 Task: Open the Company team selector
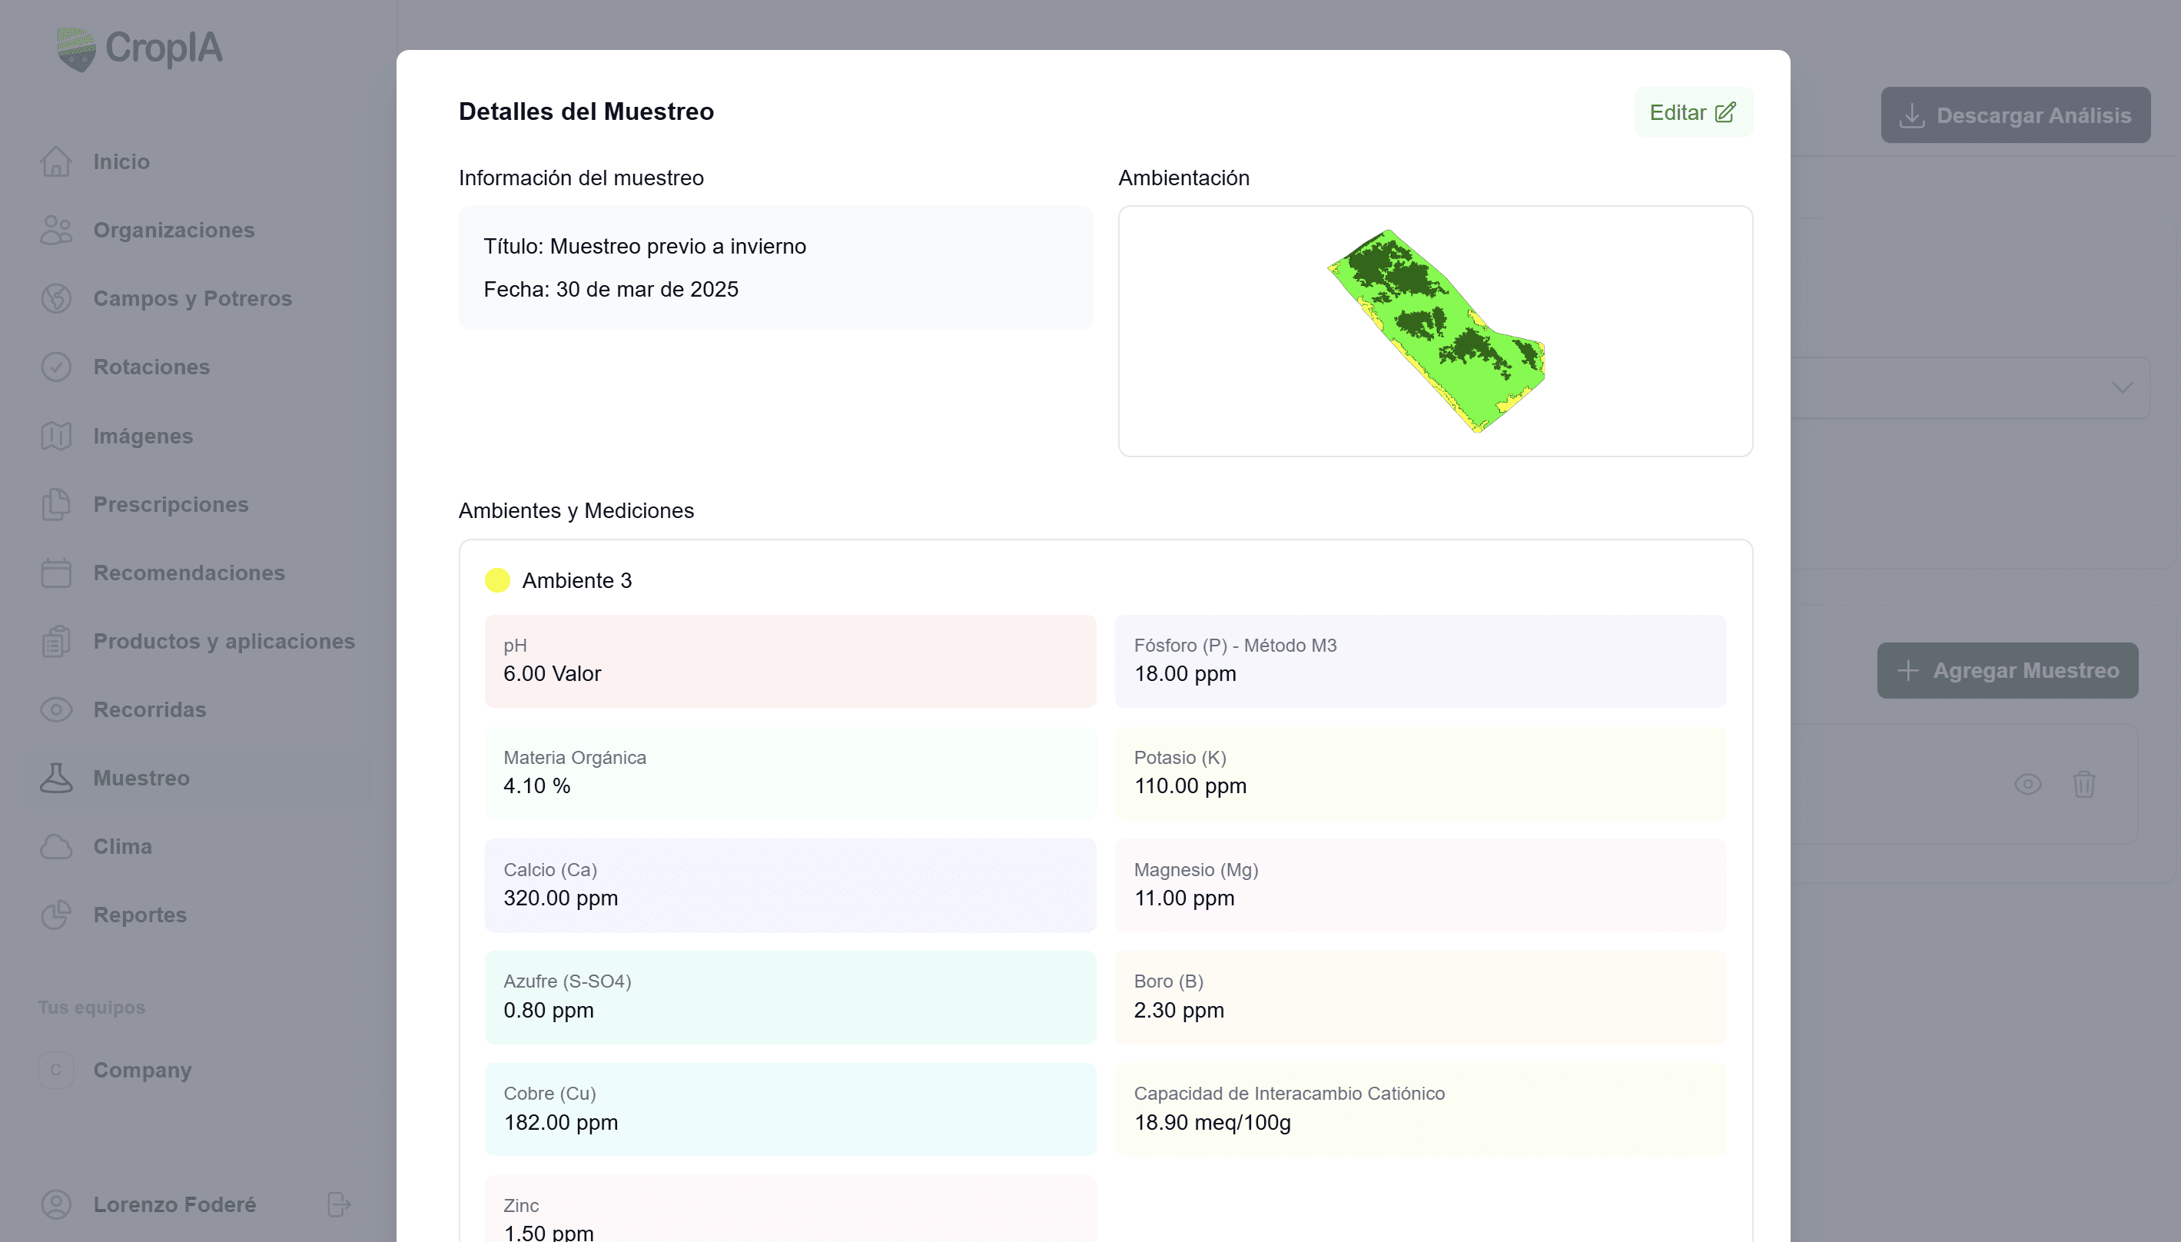tap(141, 1070)
